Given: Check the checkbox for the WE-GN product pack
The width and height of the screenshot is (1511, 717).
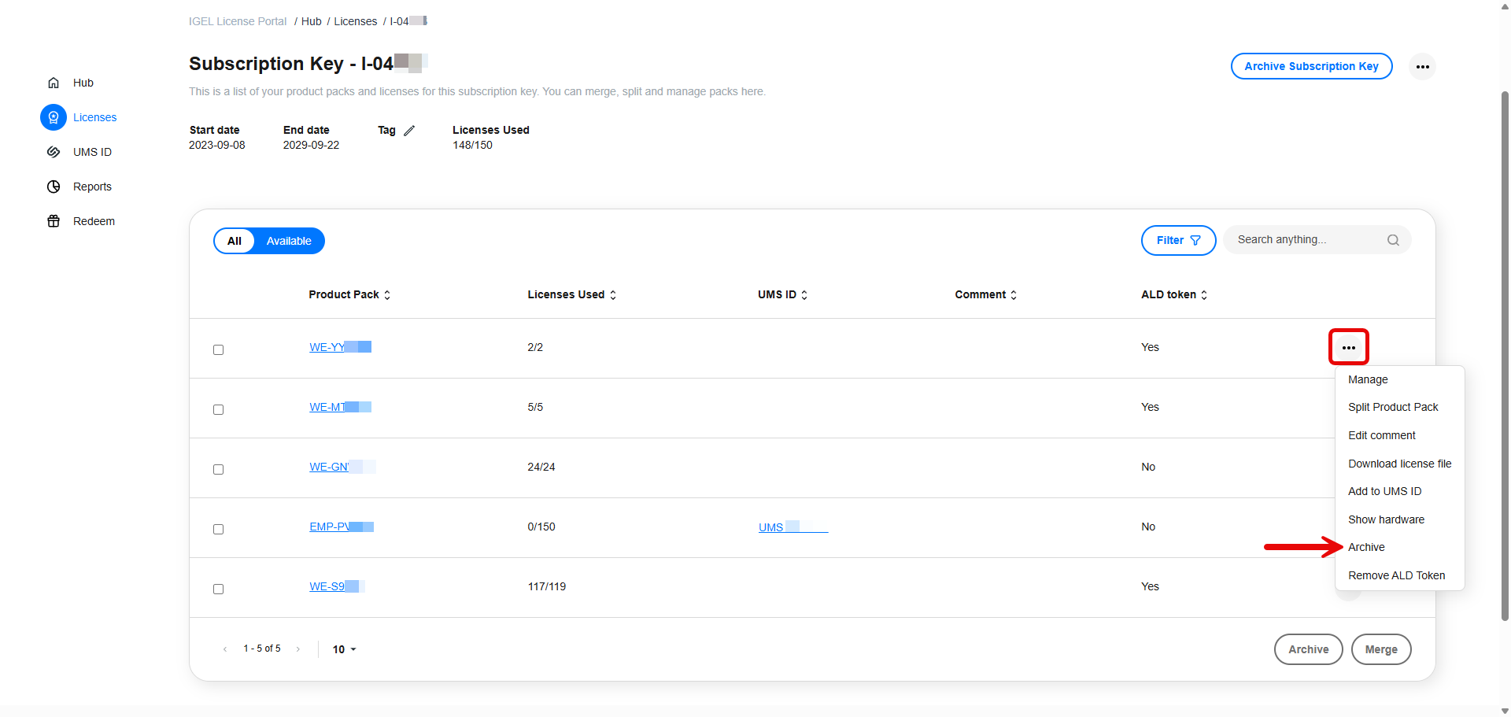Looking at the screenshot, I should tap(219, 469).
